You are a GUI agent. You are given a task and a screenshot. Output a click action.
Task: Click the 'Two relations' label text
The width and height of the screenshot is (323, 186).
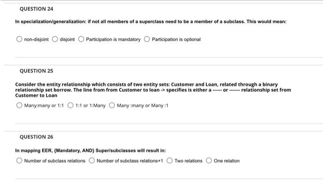(188, 161)
